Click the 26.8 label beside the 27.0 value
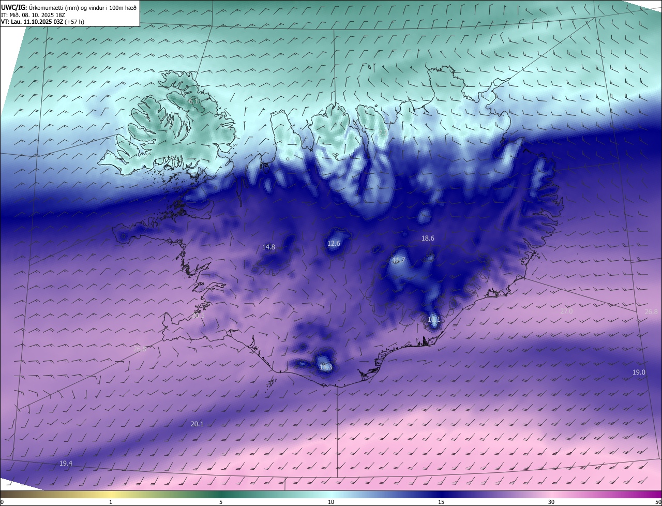 [x=651, y=312]
